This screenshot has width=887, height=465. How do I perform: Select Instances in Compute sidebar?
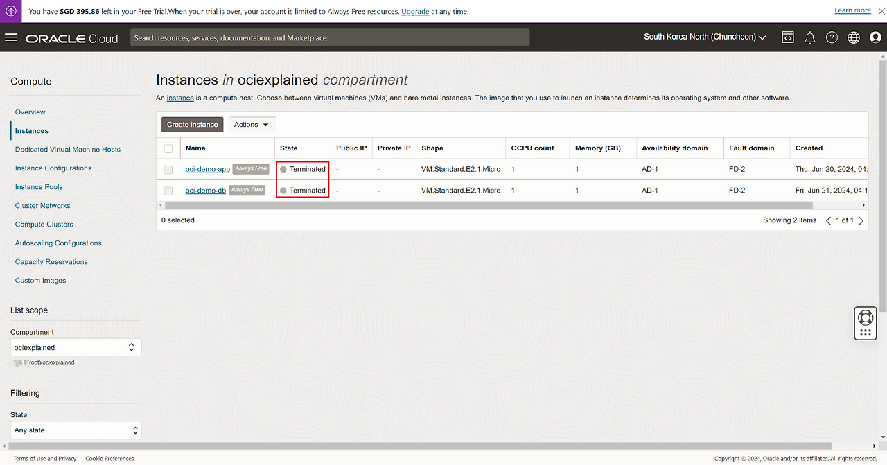(x=32, y=130)
